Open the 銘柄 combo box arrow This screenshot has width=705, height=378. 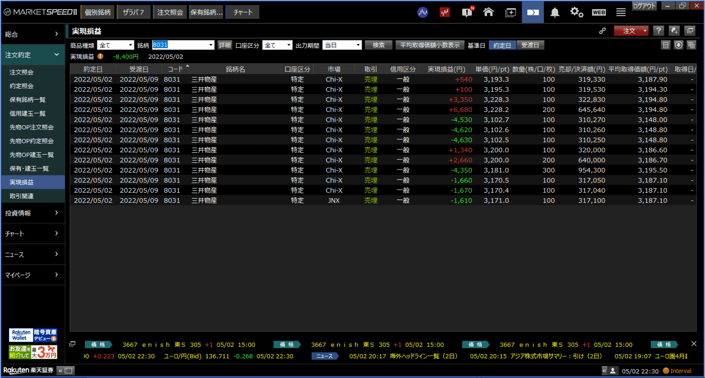pos(211,45)
